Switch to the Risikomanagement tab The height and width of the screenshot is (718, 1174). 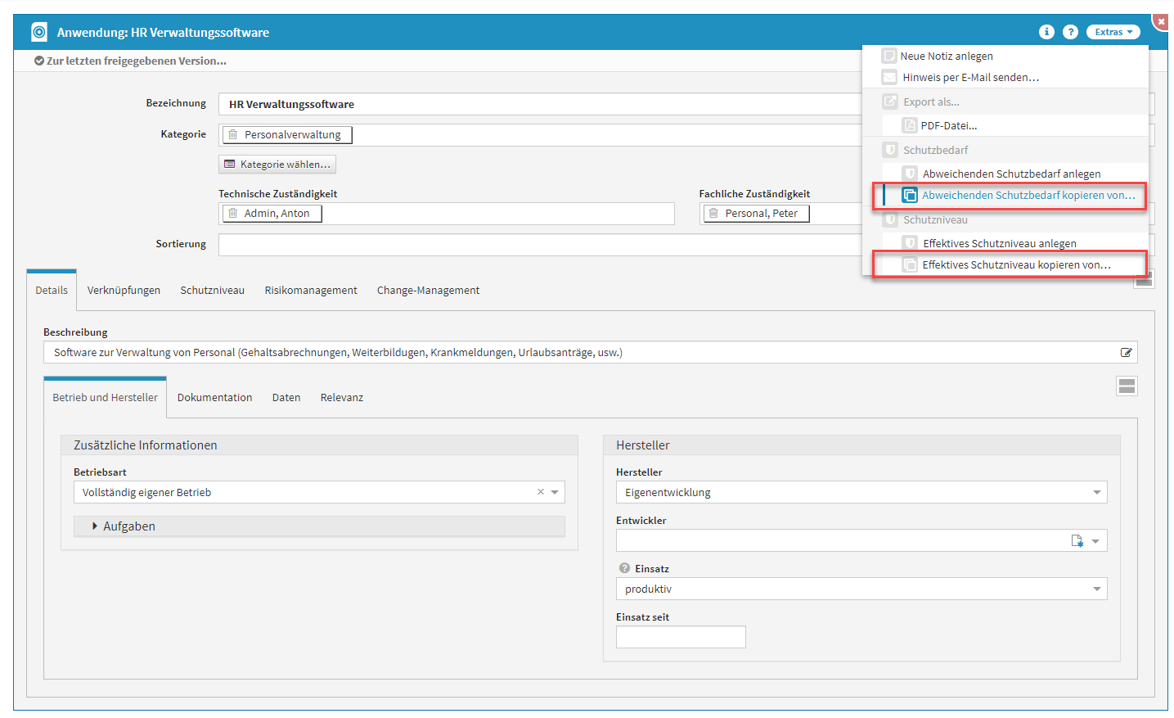click(311, 291)
